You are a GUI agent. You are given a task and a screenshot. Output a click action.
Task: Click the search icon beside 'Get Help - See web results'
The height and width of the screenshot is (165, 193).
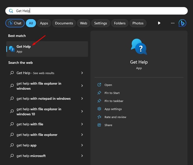[12, 73]
